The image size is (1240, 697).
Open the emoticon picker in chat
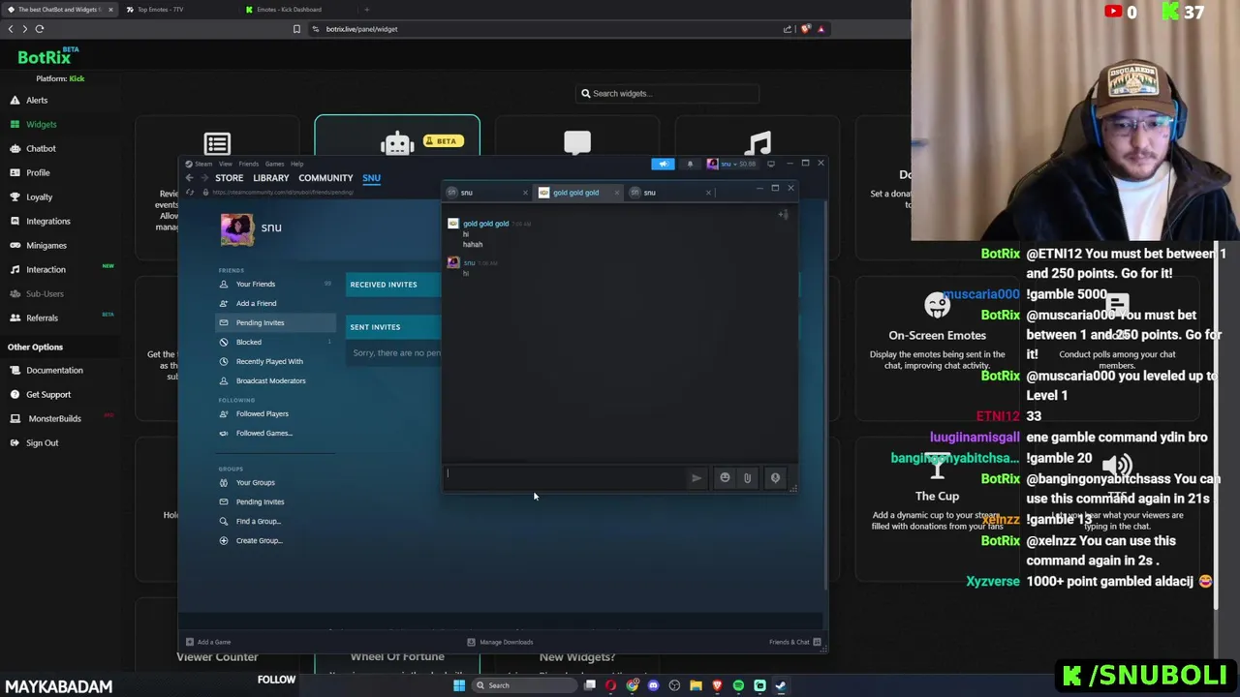click(725, 477)
